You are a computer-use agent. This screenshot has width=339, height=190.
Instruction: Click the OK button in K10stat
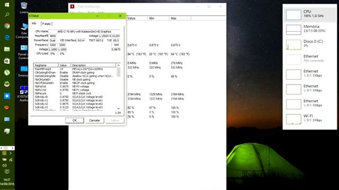74,120
